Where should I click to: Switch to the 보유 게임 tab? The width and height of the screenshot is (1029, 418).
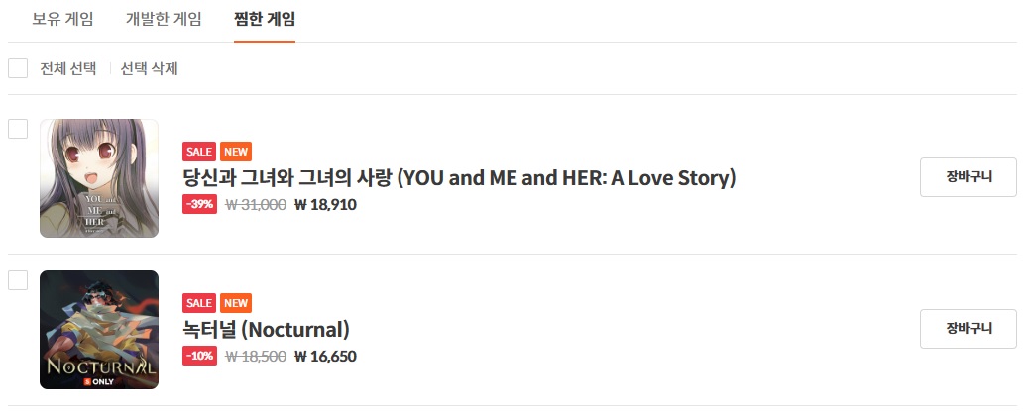click(62, 19)
